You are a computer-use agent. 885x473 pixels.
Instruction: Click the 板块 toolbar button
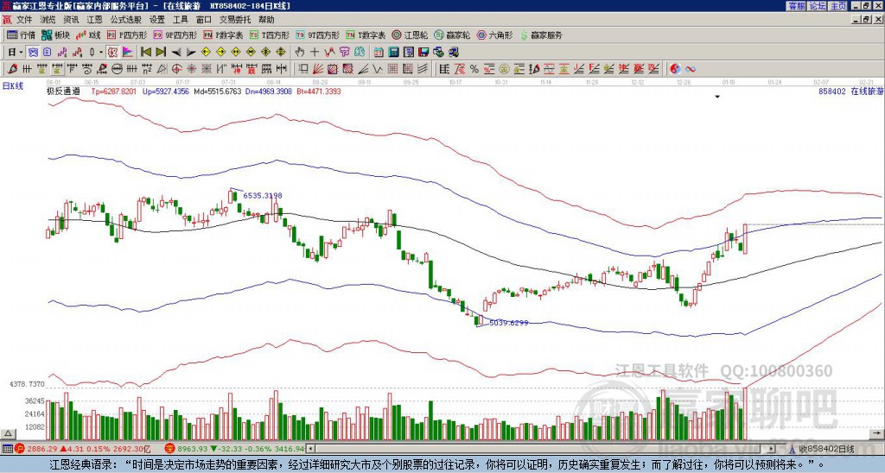pyautogui.click(x=56, y=35)
